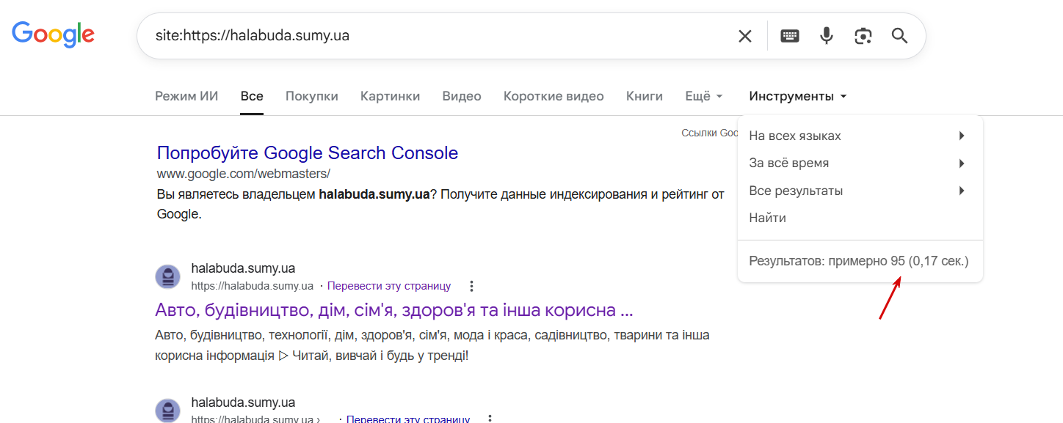
Task: Click the halabuda.sumy.ua site favicon
Action: (168, 277)
